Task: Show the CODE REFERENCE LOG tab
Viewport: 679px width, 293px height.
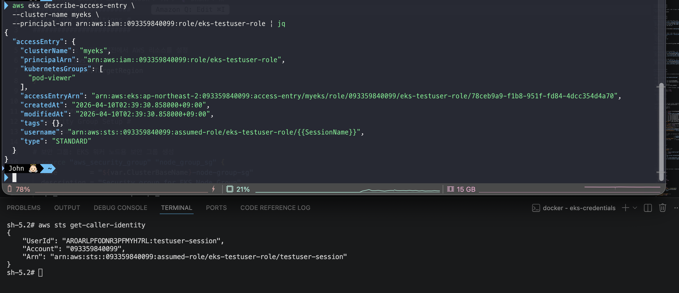Action: coord(275,208)
